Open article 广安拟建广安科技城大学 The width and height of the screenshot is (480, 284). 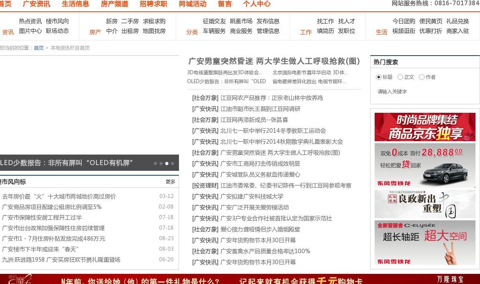[x=252, y=197]
